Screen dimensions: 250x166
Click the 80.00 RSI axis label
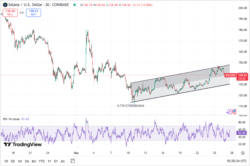[242, 122]
